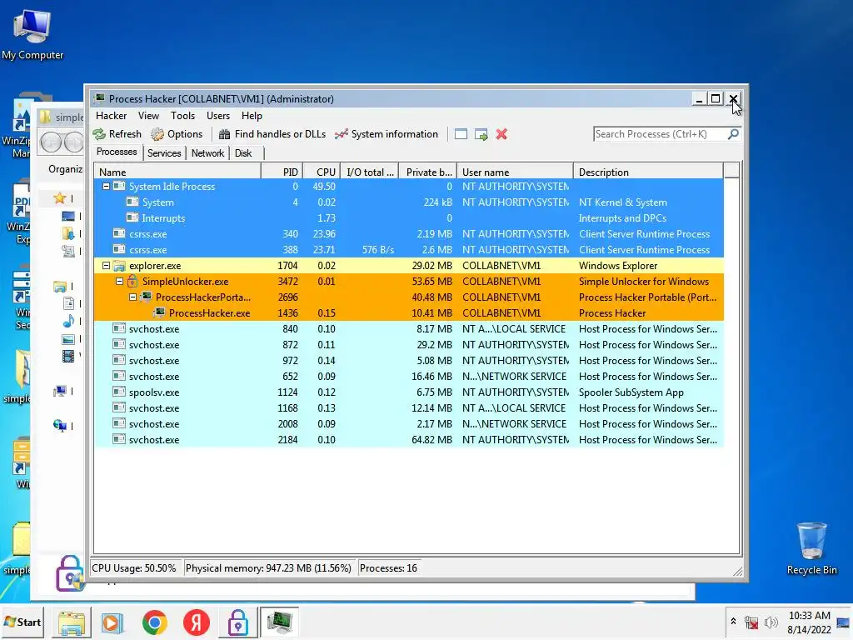Select the svchost.exe row with PID 840
Screen dimensions: 853x640
click(409, 328)
